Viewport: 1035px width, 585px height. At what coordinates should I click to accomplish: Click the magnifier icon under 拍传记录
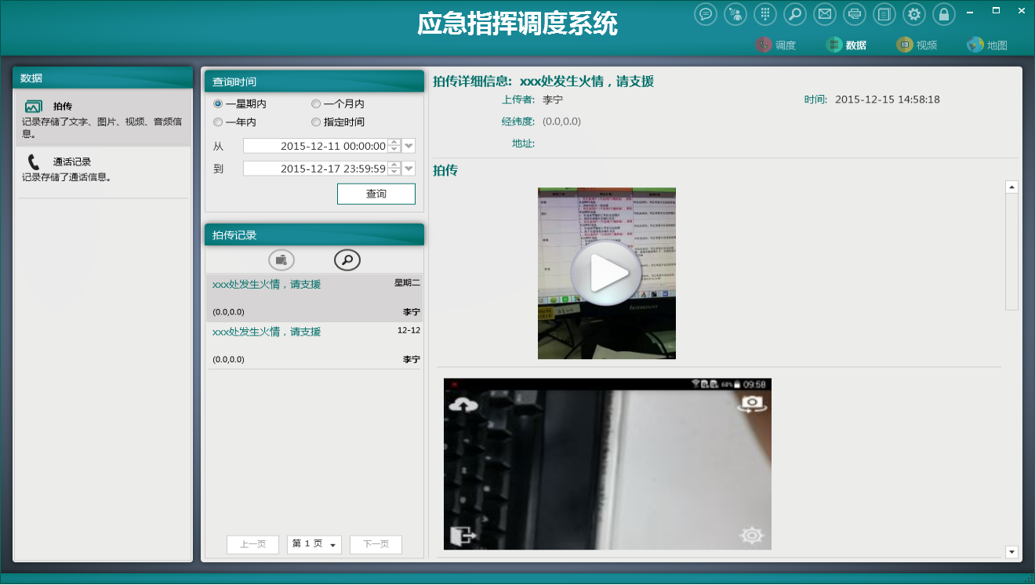347,260
